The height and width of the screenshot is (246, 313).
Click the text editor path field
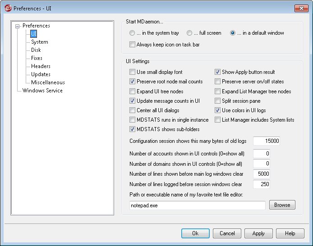pos(197,205)
